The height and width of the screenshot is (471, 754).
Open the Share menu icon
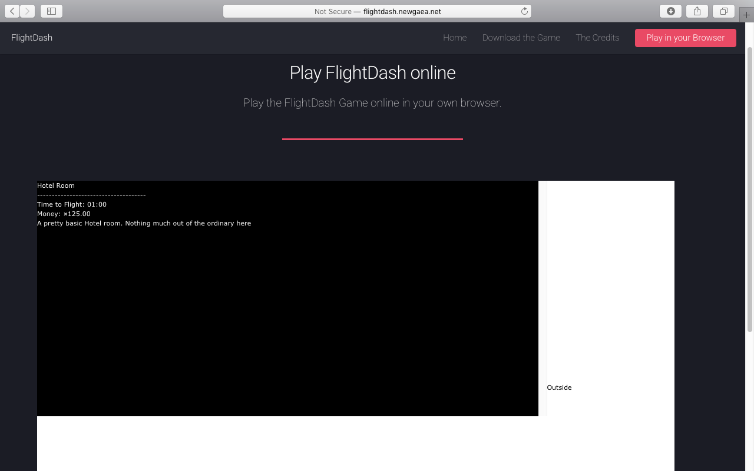697,11
